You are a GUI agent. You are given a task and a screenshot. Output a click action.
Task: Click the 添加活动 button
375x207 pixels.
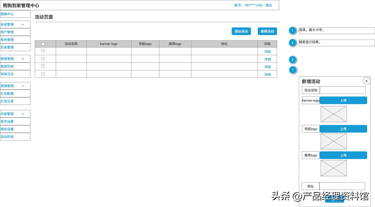pyautogui.click(x=241, y=31)
